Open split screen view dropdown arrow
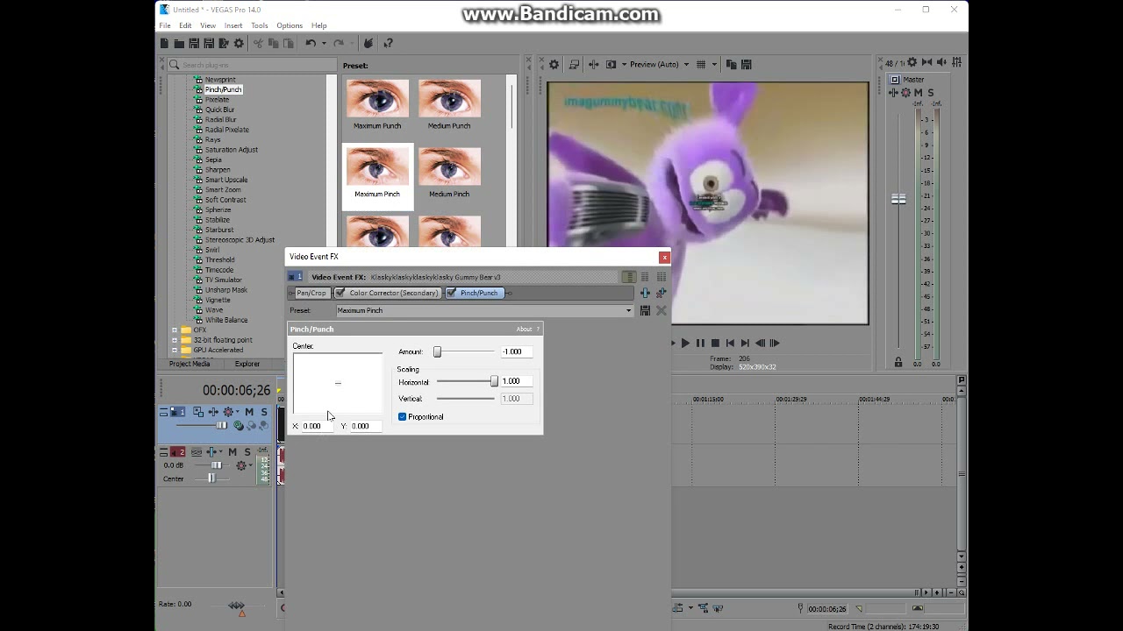The image size is (1123, 631). coord(624,64)
